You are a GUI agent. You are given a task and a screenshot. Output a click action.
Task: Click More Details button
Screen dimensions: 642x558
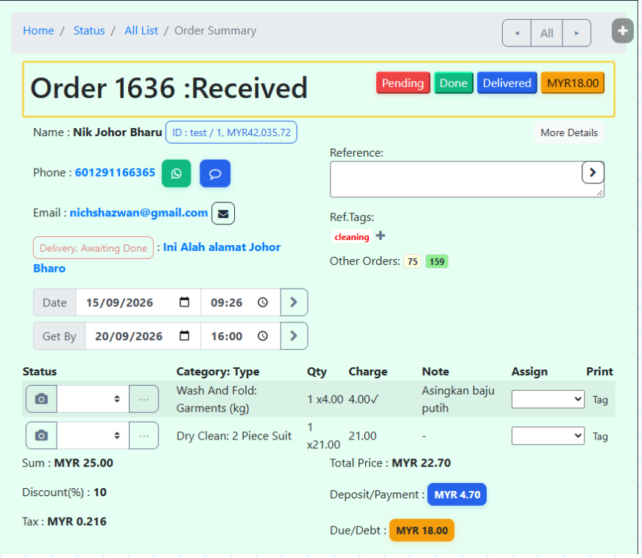click(x=568, y=133)
